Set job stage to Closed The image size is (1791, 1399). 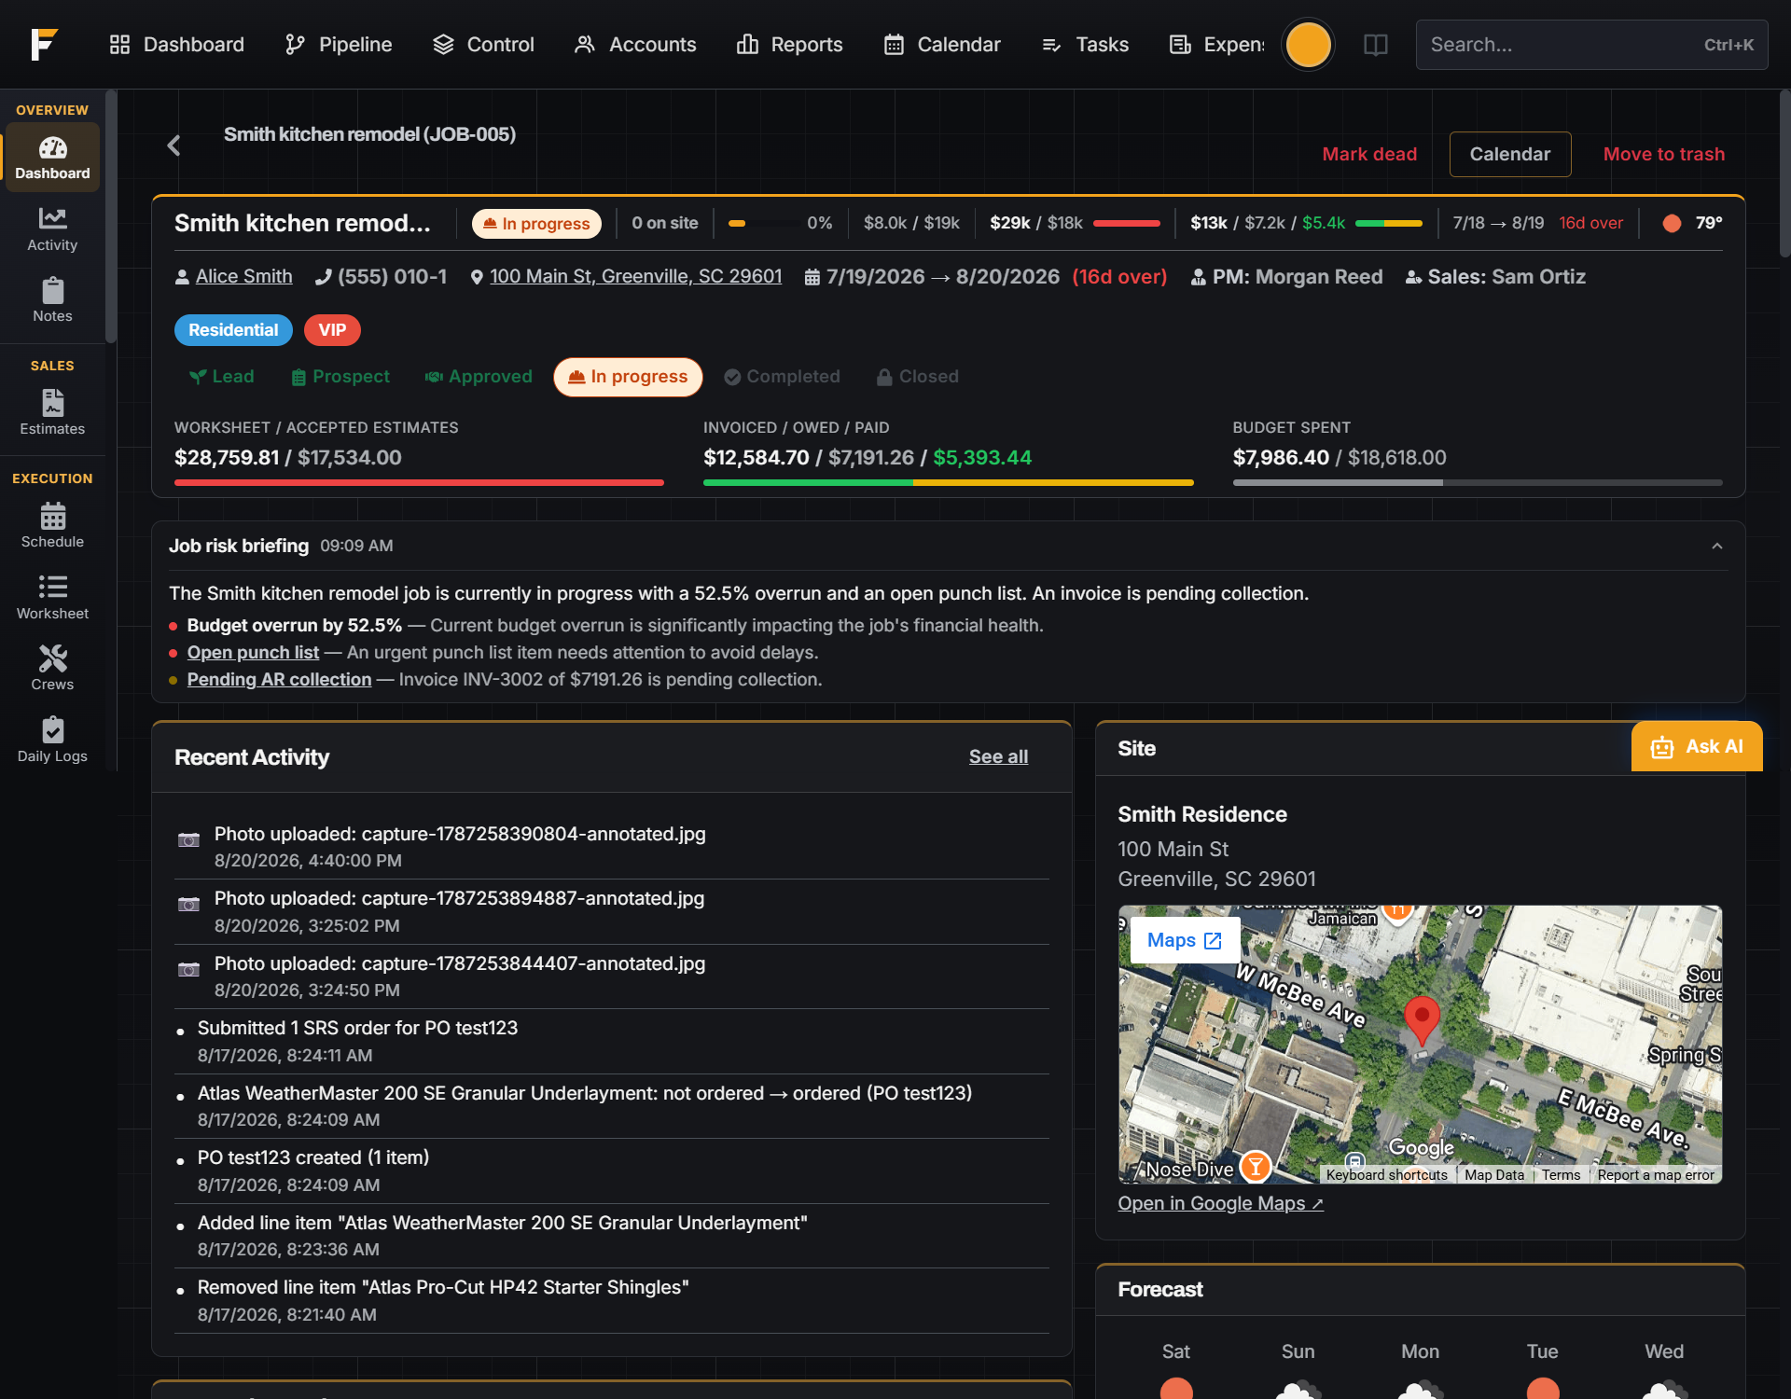coord(918,376)
